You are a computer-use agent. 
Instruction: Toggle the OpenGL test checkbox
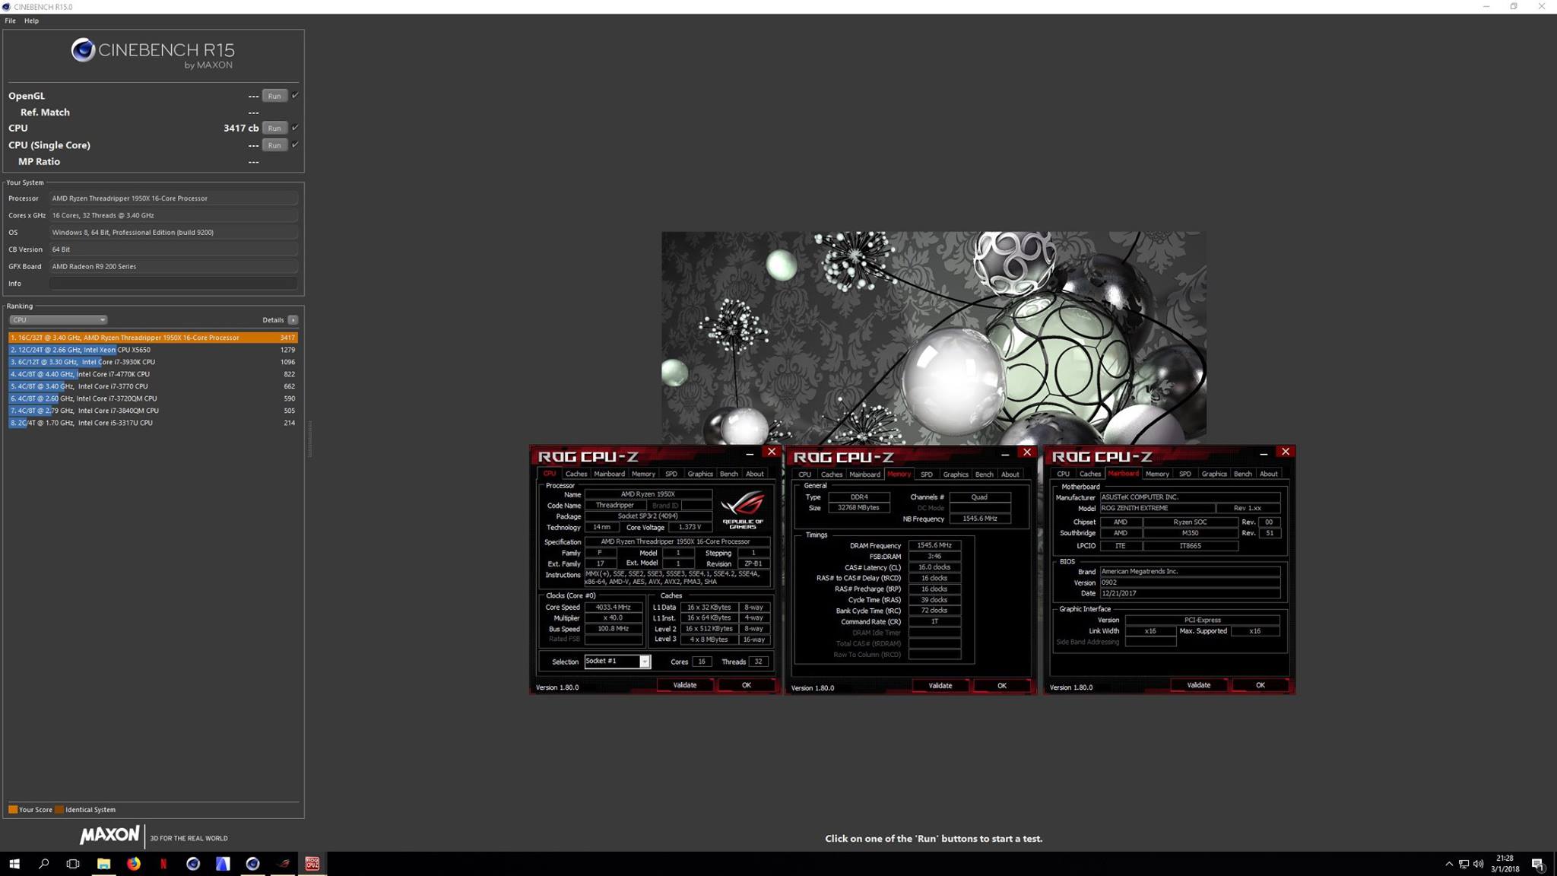tap(295, 95)
